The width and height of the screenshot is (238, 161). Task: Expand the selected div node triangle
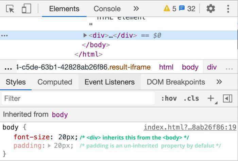(85, 35)
